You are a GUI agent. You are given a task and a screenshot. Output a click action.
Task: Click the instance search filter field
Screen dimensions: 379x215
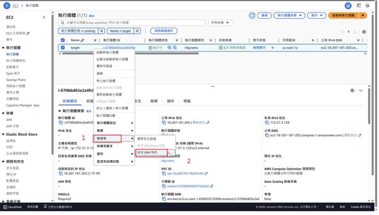tap(131, 23)
